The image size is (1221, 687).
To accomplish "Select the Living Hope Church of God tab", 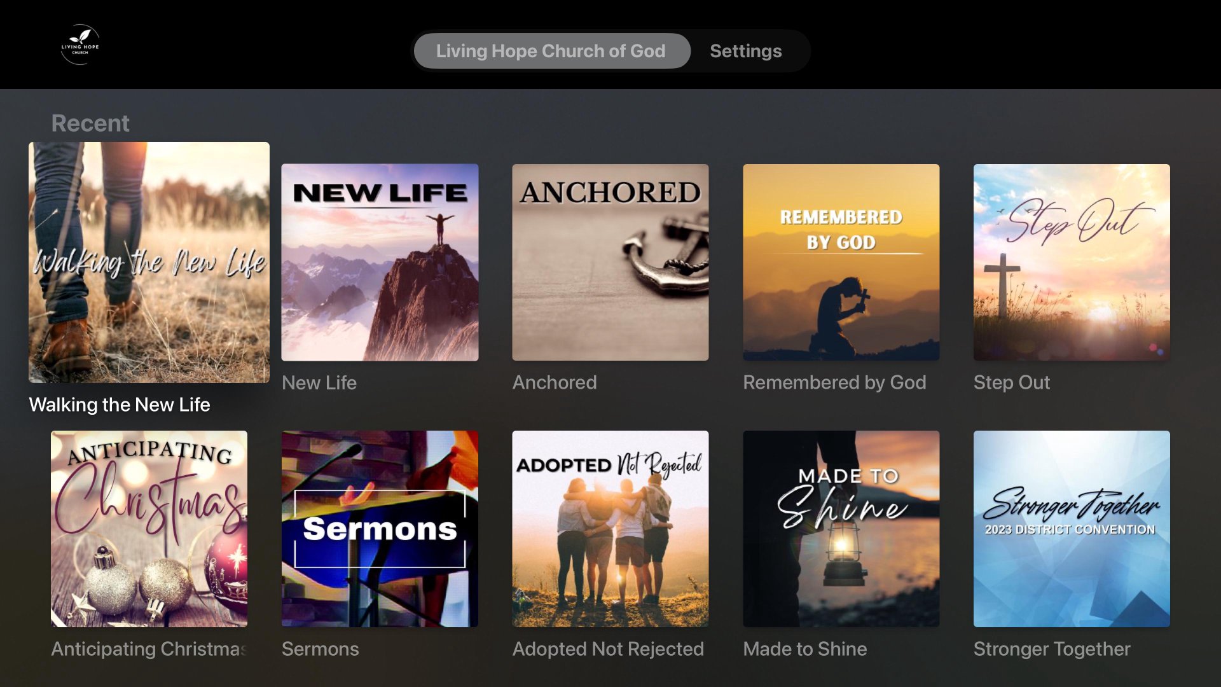I will tap(551, 51).
